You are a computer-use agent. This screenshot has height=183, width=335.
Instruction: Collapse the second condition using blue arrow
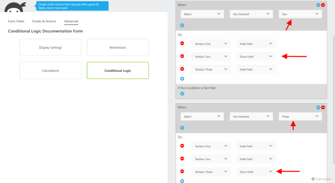click(318, 107)
